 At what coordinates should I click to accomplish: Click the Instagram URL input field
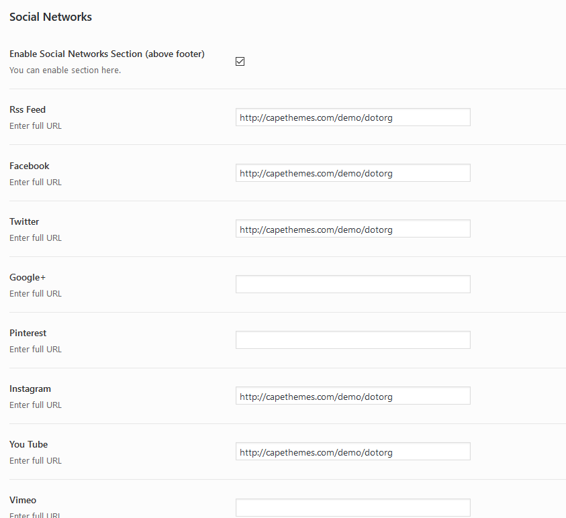tap(352, 396)
